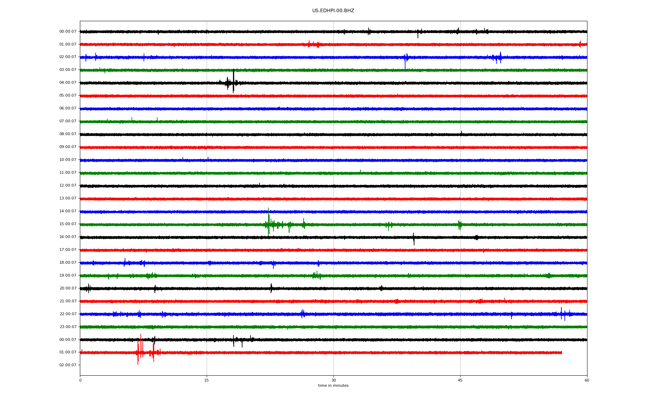This screenshot has width=667, height=417.
Task: Click the black downward spike on the 16:00:07 trace
Action: [414, 239]
